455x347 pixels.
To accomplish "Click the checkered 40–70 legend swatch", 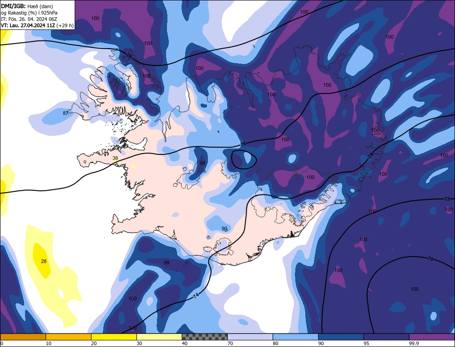I will [205, 337].
